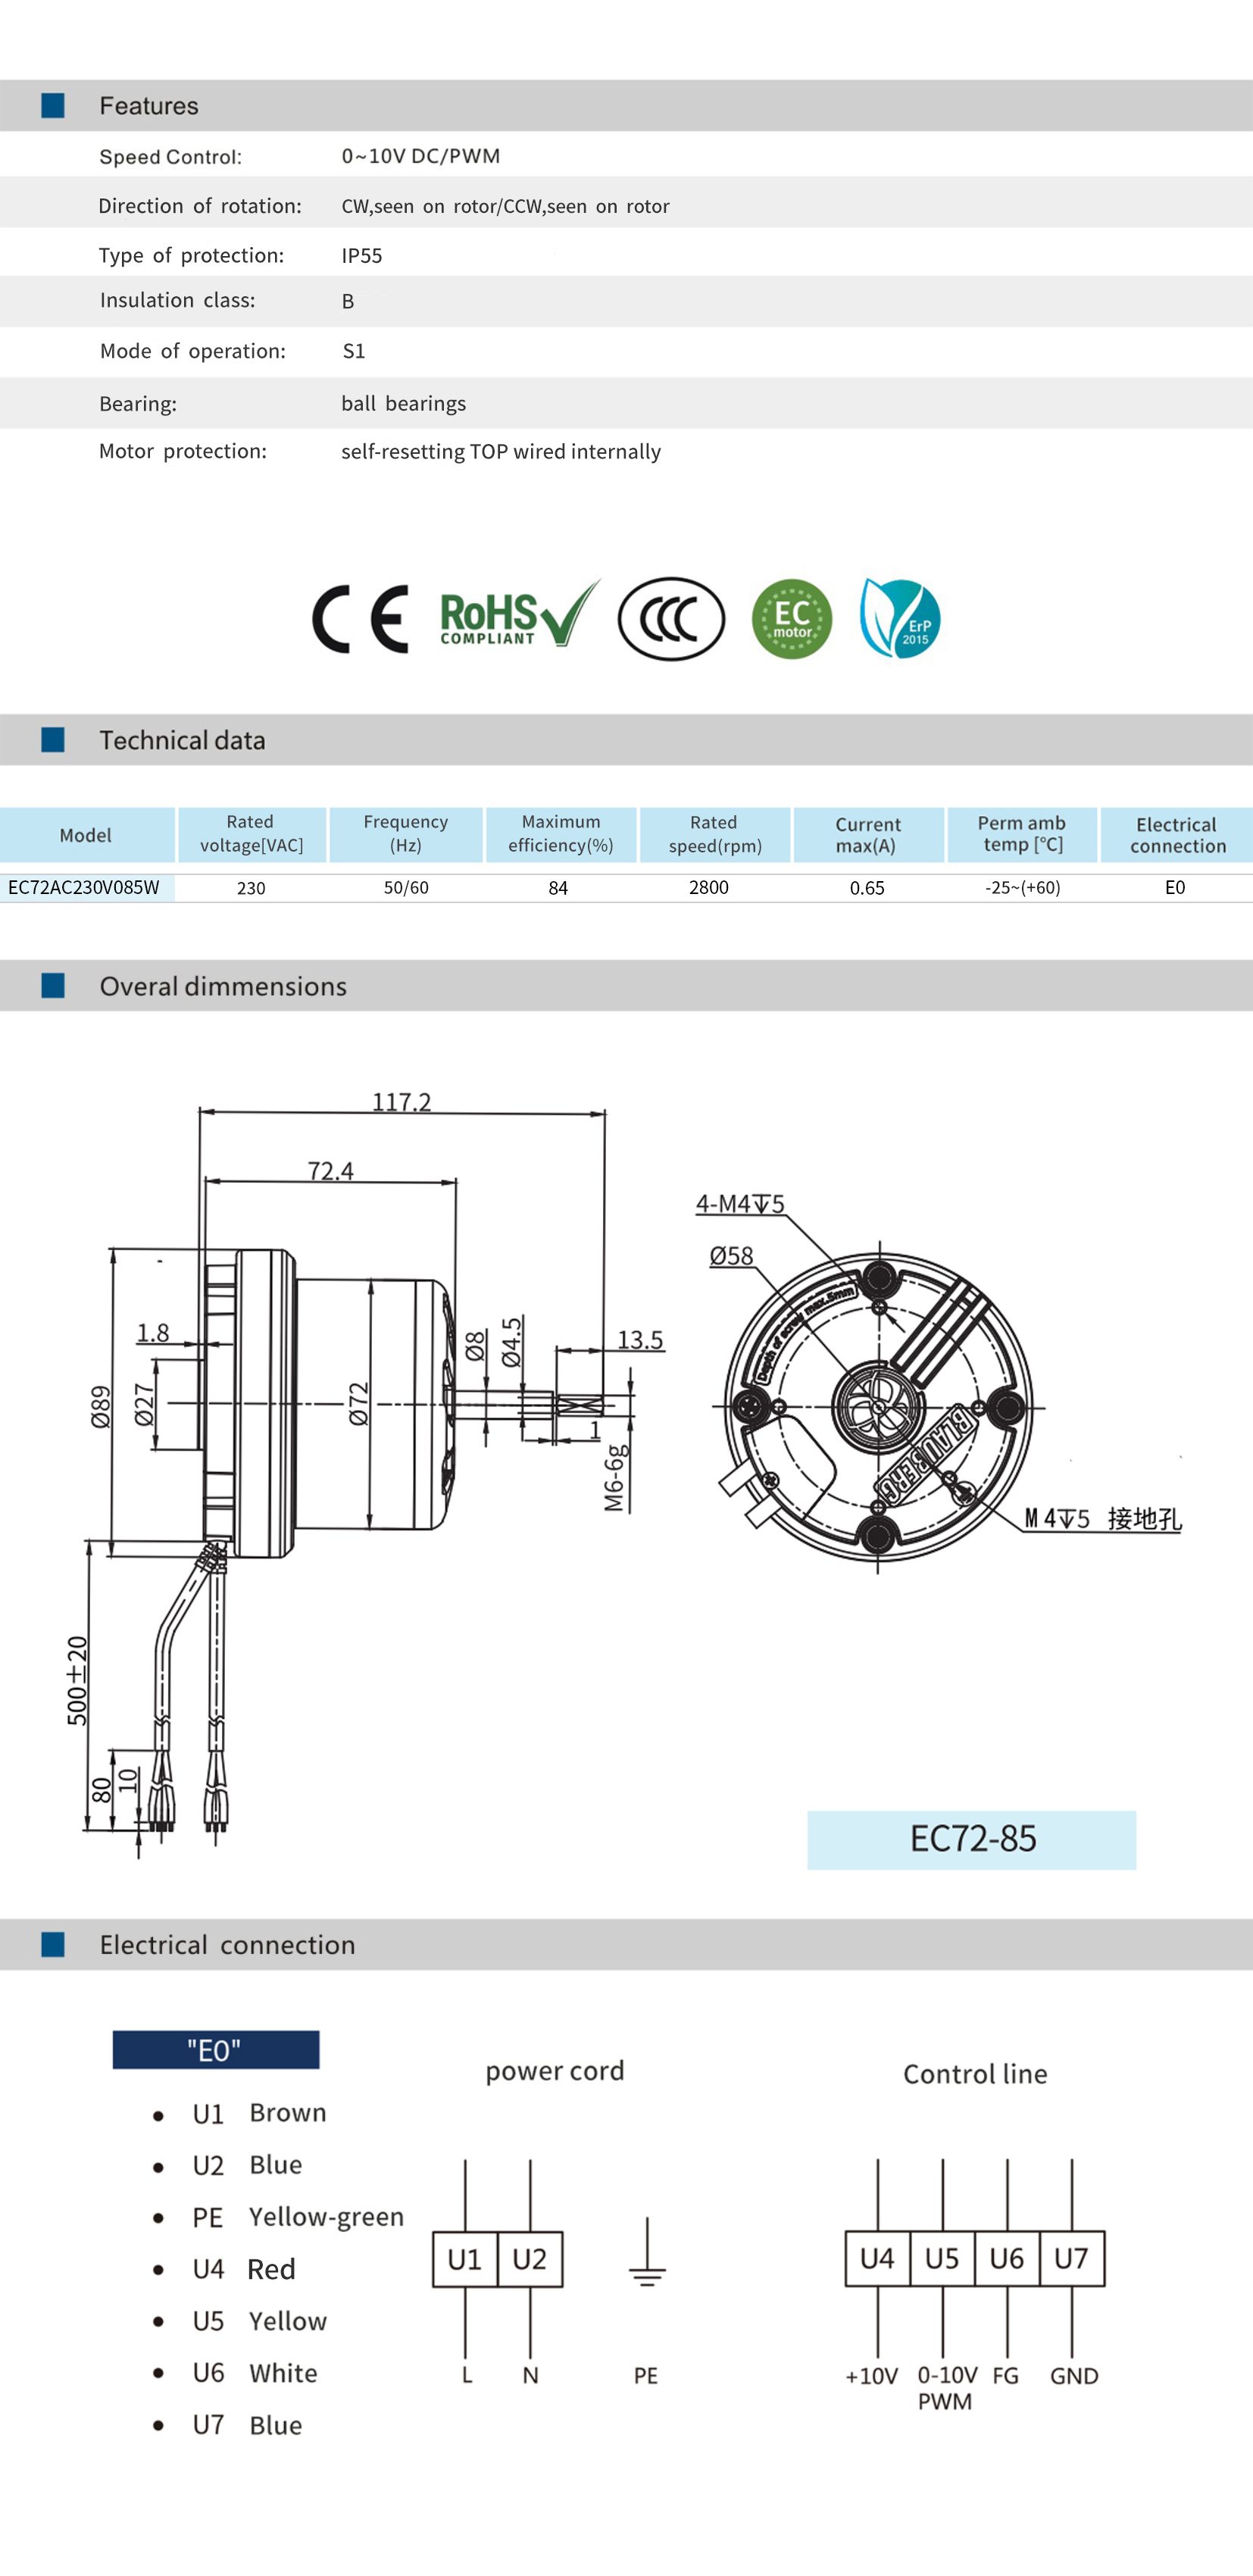Click the Electrical connection section heading

coord(227,1944)
